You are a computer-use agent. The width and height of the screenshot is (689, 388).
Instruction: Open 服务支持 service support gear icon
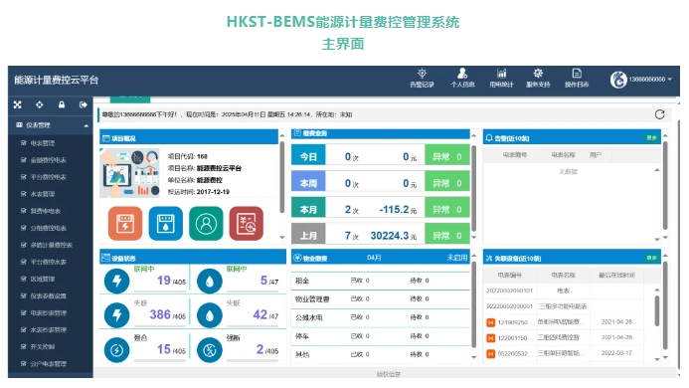[538, 78]
